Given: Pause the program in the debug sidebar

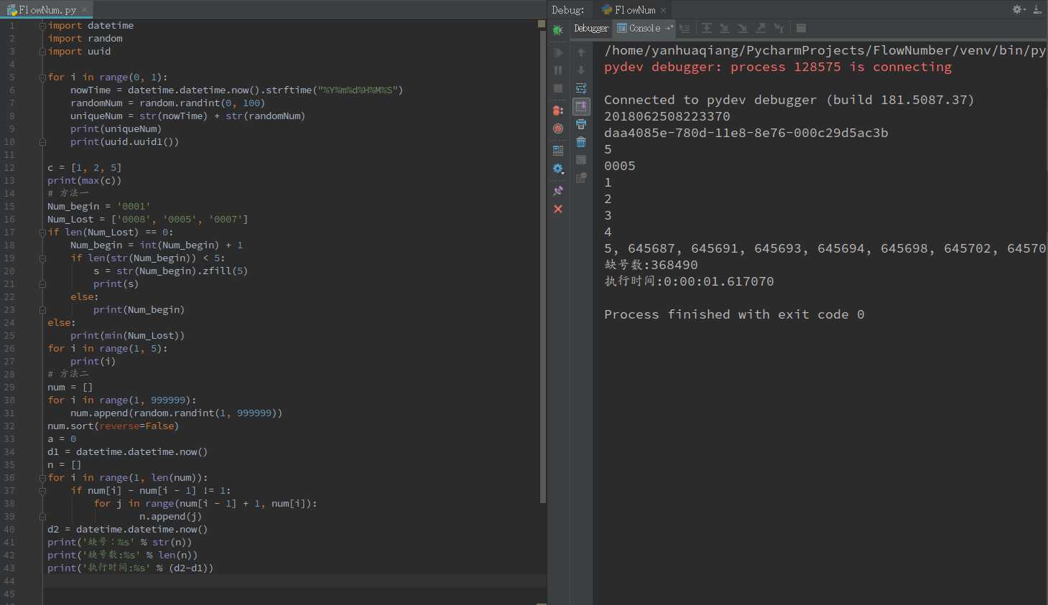Looking at the screenshot, I should click(x=558, y=70).
